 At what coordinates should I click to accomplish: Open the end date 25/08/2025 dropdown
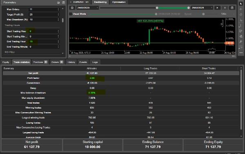click(202, 8)
